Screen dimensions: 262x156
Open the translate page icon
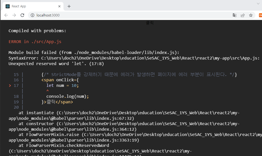(x=235, y=15)
